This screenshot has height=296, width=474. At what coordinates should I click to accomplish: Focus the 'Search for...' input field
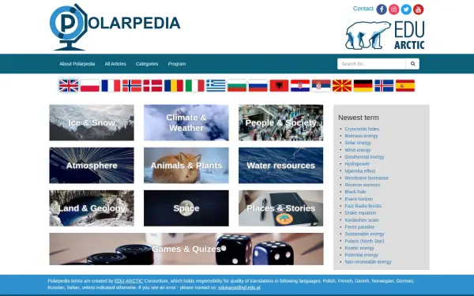coord(371,64)
